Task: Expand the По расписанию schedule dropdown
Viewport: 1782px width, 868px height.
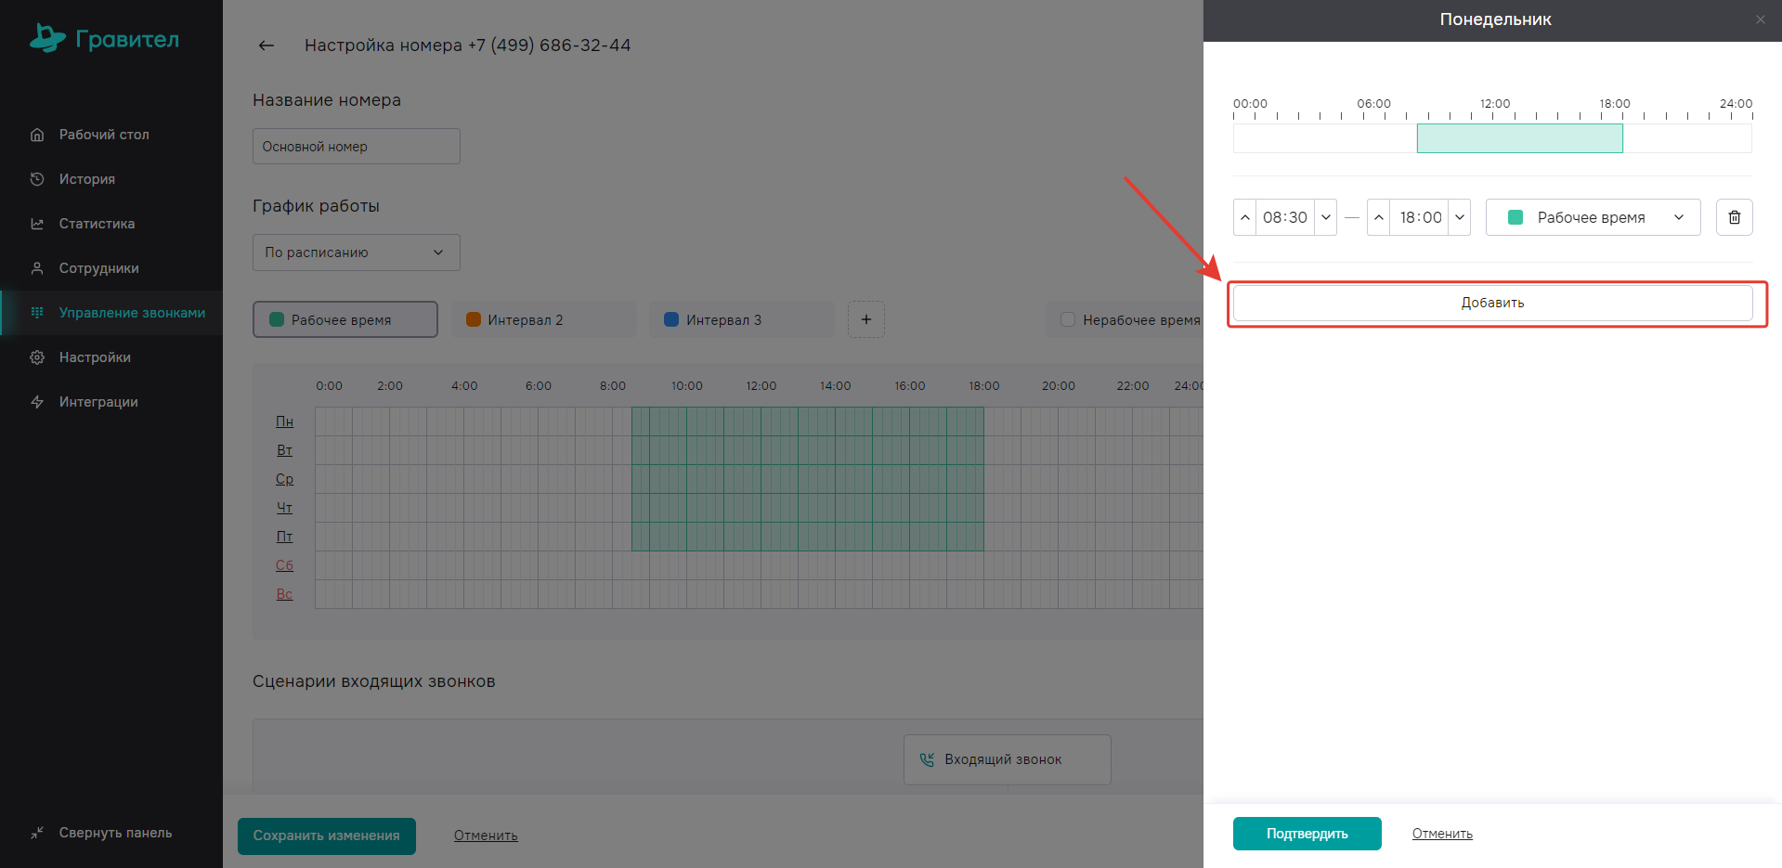Action: click(x=356, y=253)
